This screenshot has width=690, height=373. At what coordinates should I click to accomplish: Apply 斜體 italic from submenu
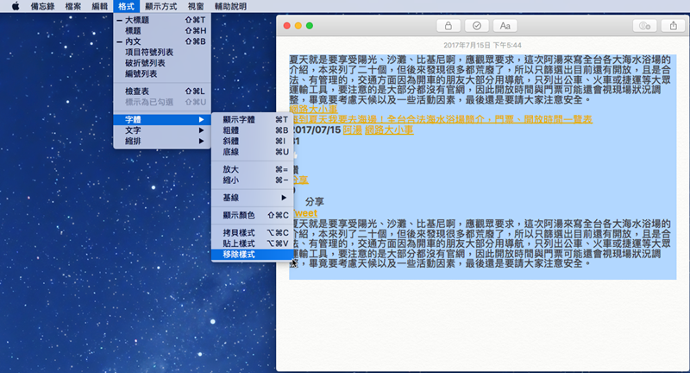(253, 141)
